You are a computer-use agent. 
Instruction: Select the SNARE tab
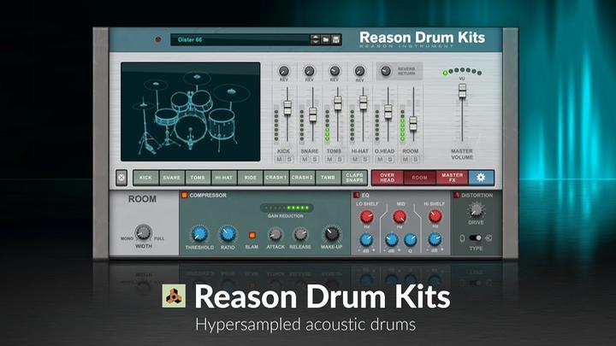coord(172,178)
